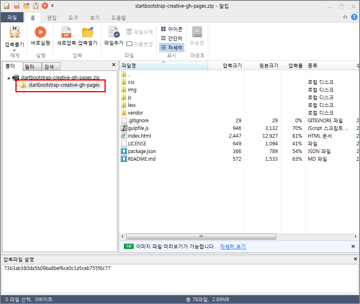The width and height of the screenshot is (360, 304).
Task: Click the README.md file icon
Action: tap(124, 159)
